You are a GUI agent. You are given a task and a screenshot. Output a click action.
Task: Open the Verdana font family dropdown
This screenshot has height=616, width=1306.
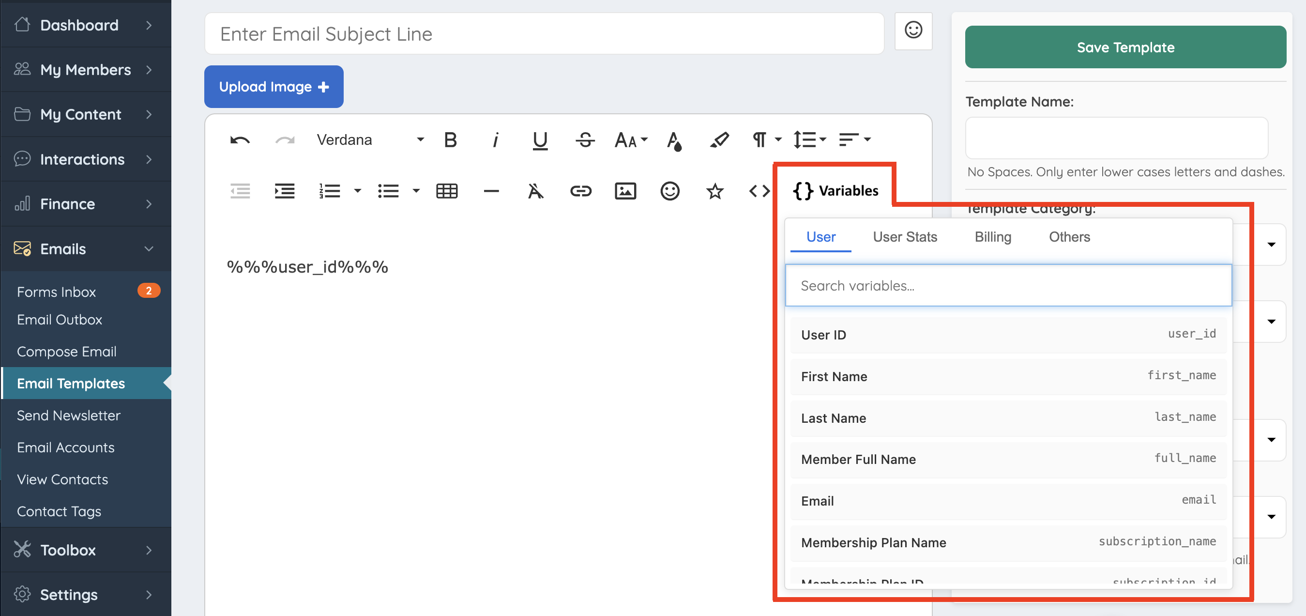(x=370, y=139)
